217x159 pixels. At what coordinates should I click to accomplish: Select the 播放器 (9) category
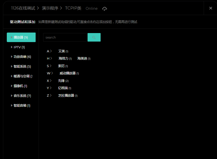pos(21,37)
